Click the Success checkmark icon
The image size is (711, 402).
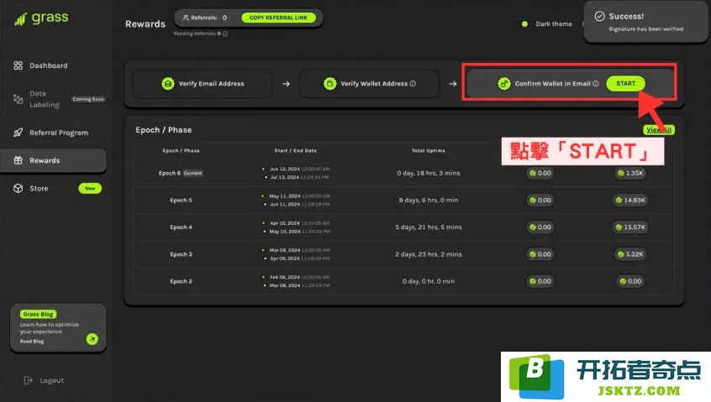599,16
